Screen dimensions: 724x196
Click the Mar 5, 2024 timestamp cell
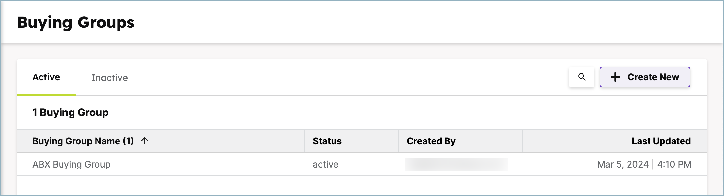pos(648,164)
